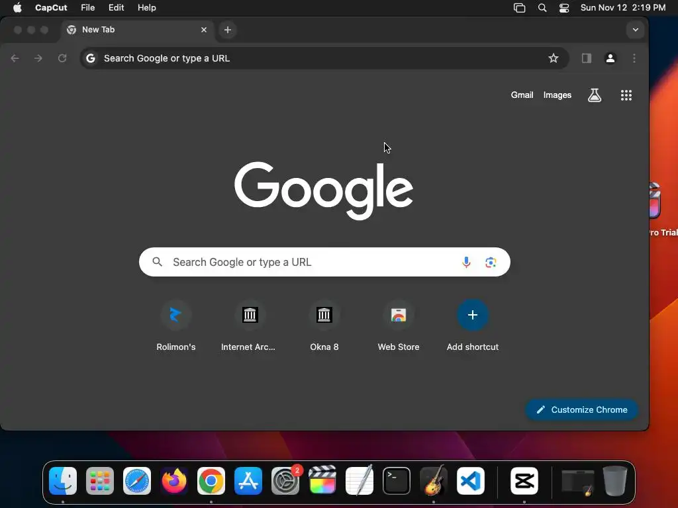Viewport: 678px width, 508px height.
Task: Open the Google apps grid
Action: 626,95
